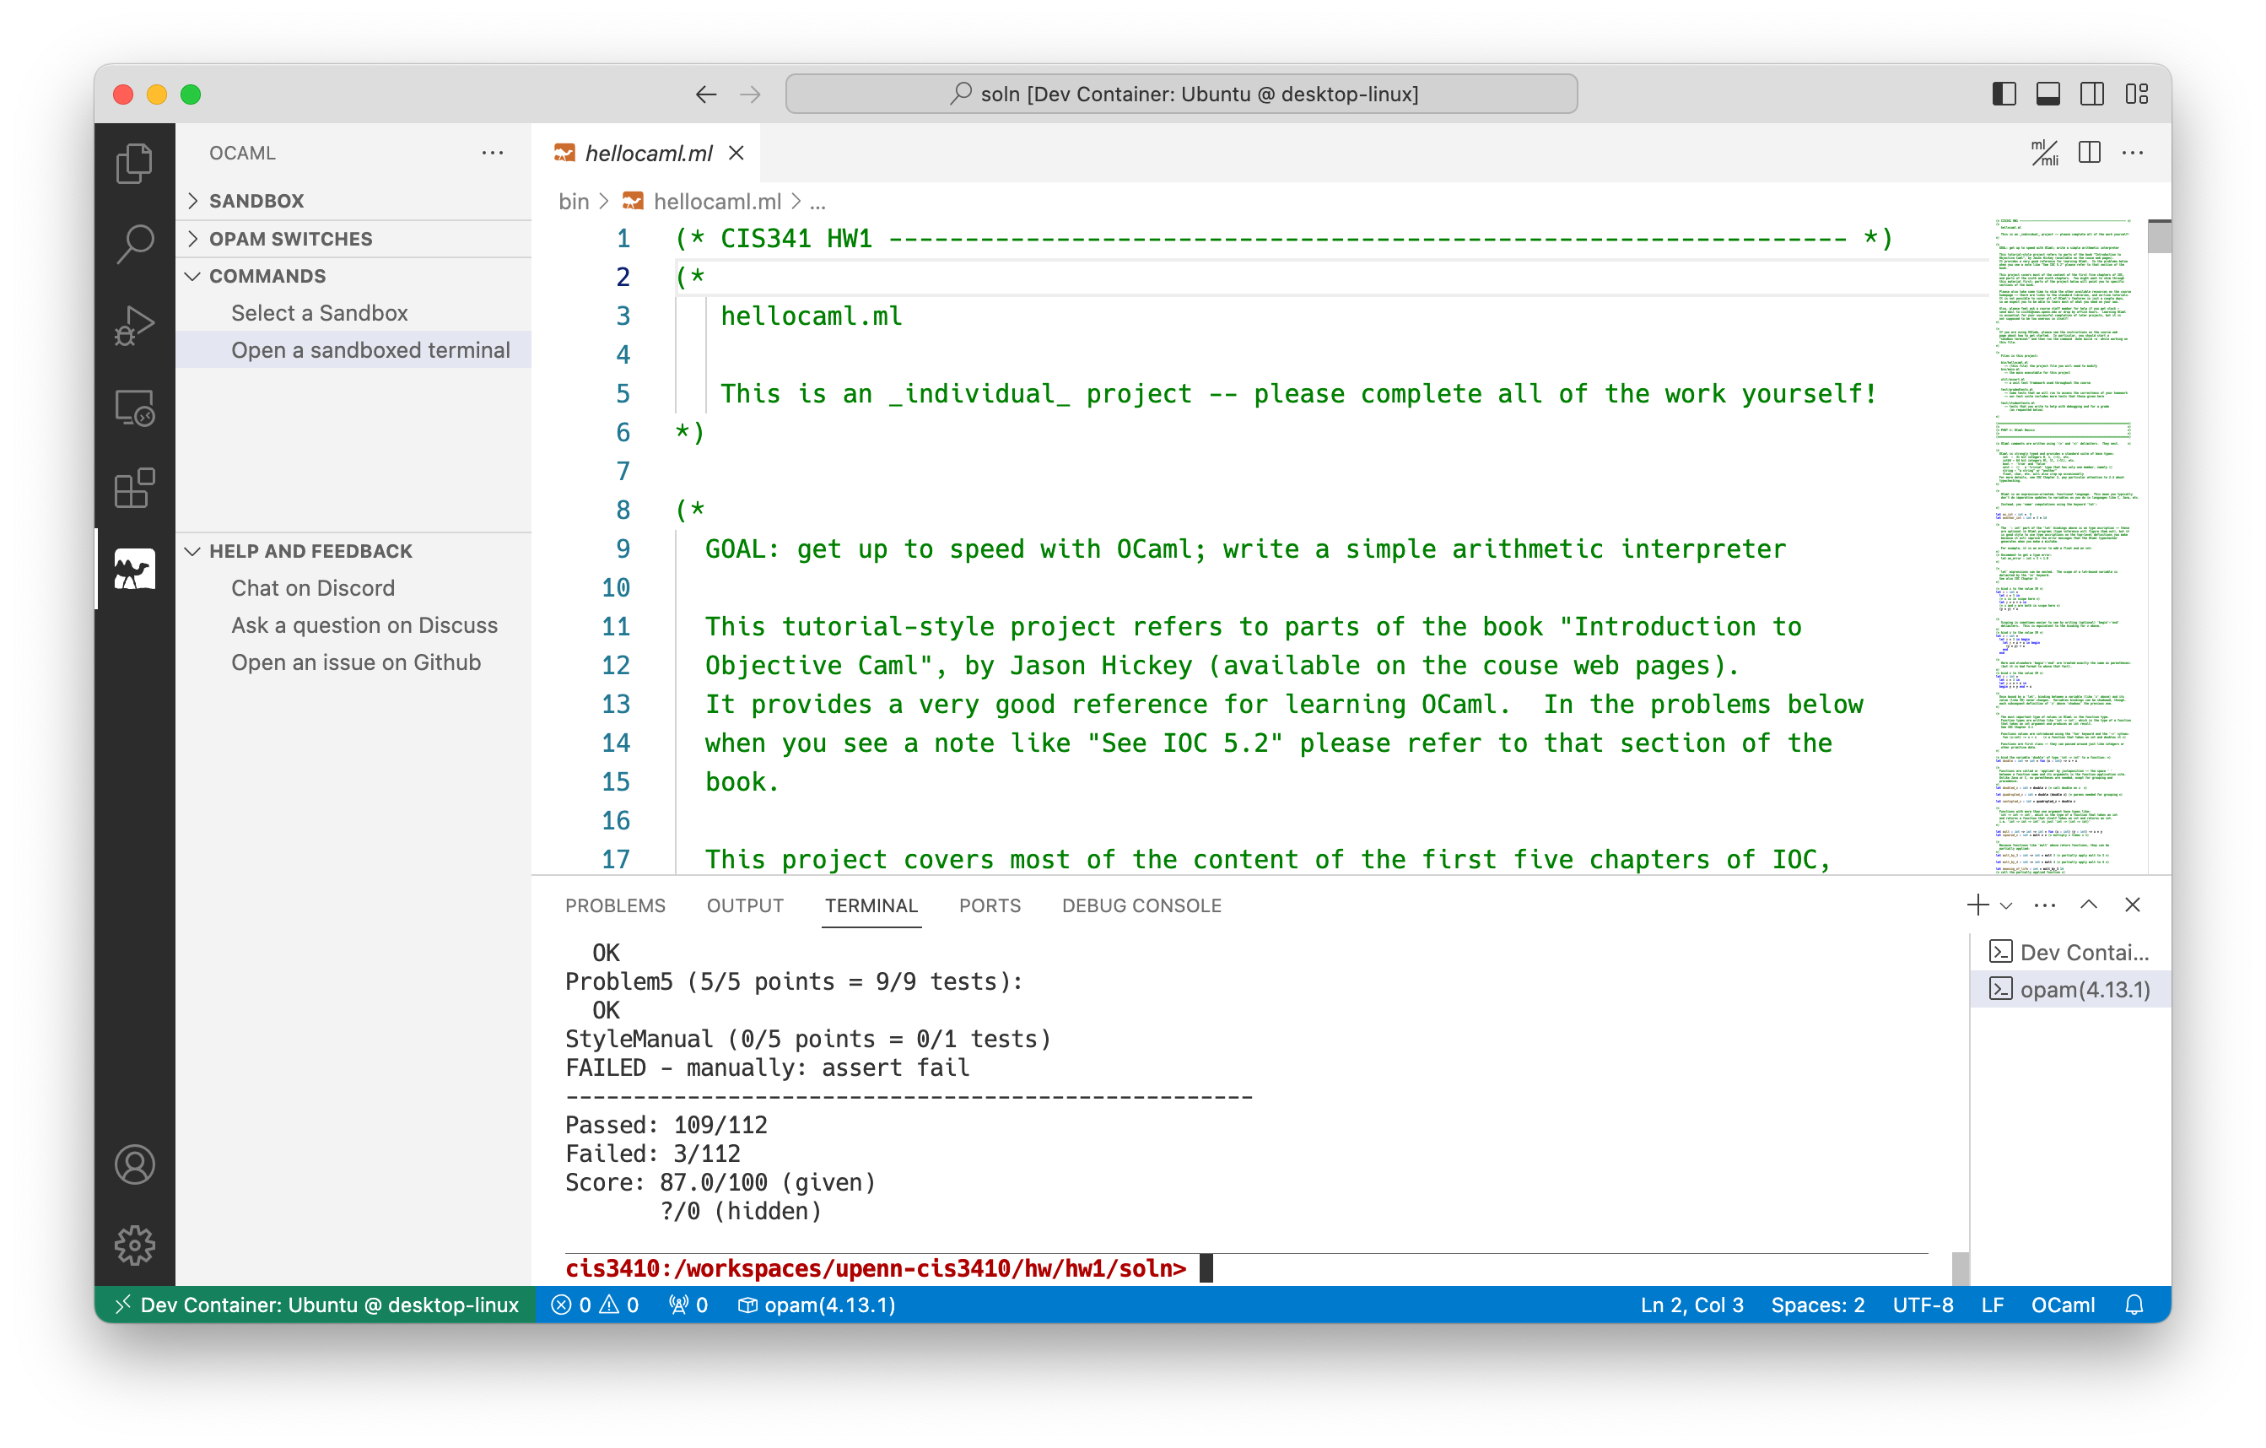Toggle split editor layout

click(x=2089, y=152)
